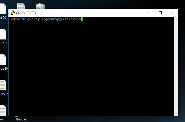Open the PuTTY system menu icon
The width and height of the screenshot is (185, 122).
pyautogui.click(x=13, y=13)
